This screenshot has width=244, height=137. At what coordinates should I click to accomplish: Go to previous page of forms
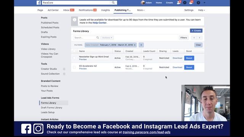[194, 38]
